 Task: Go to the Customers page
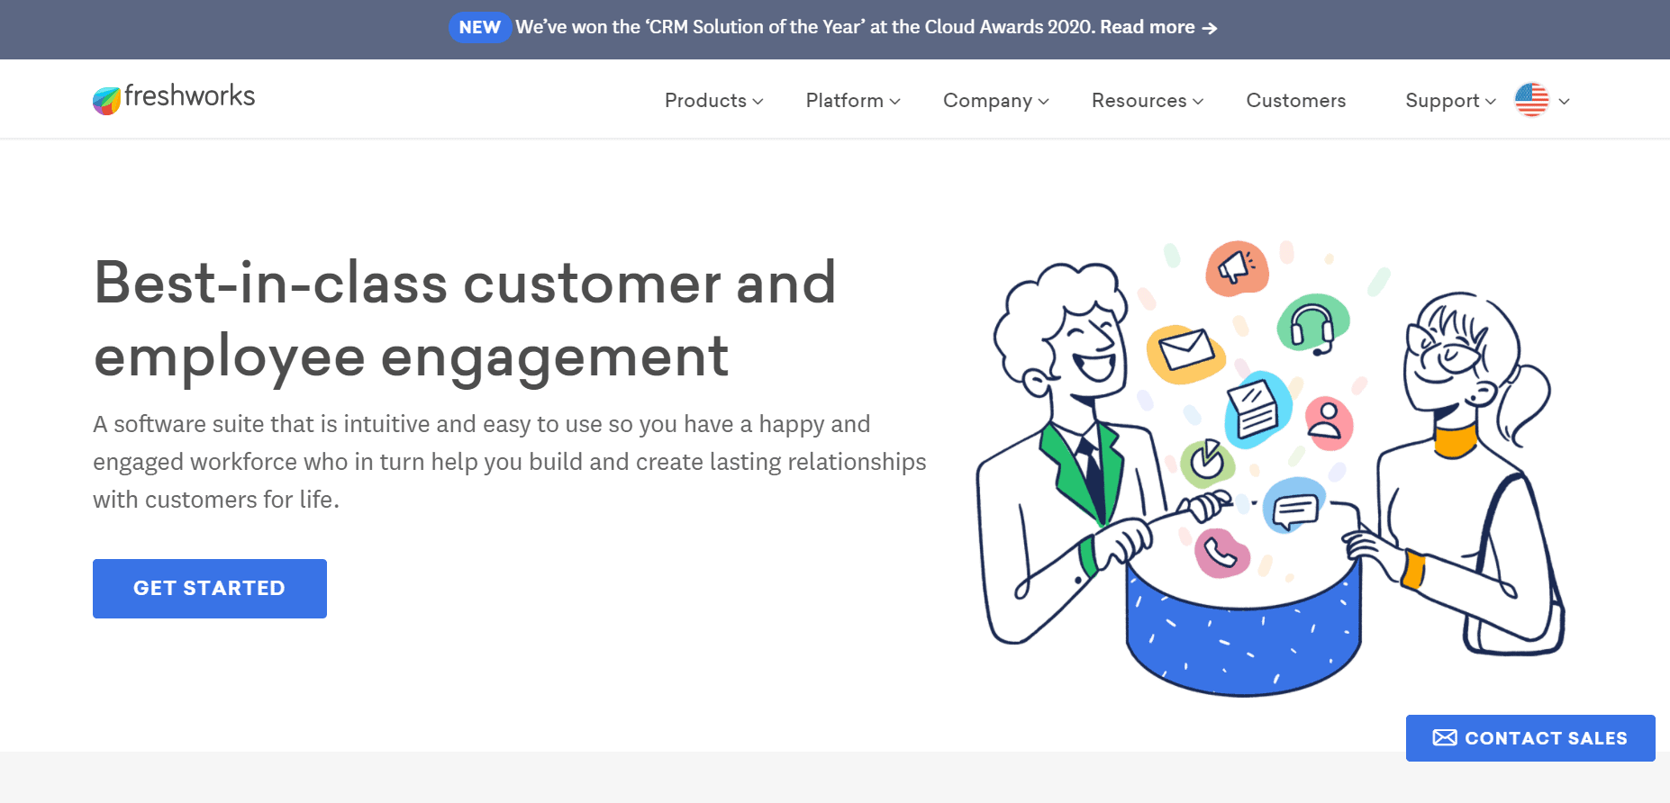tap(1295, 101)
